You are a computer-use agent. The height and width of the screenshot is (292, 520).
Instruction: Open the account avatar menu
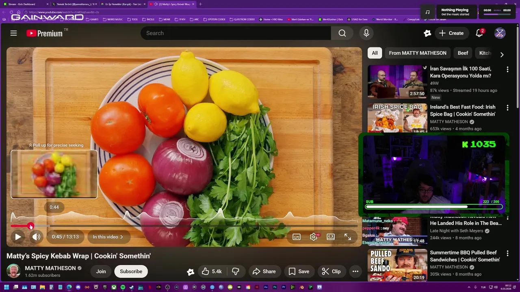500,33
